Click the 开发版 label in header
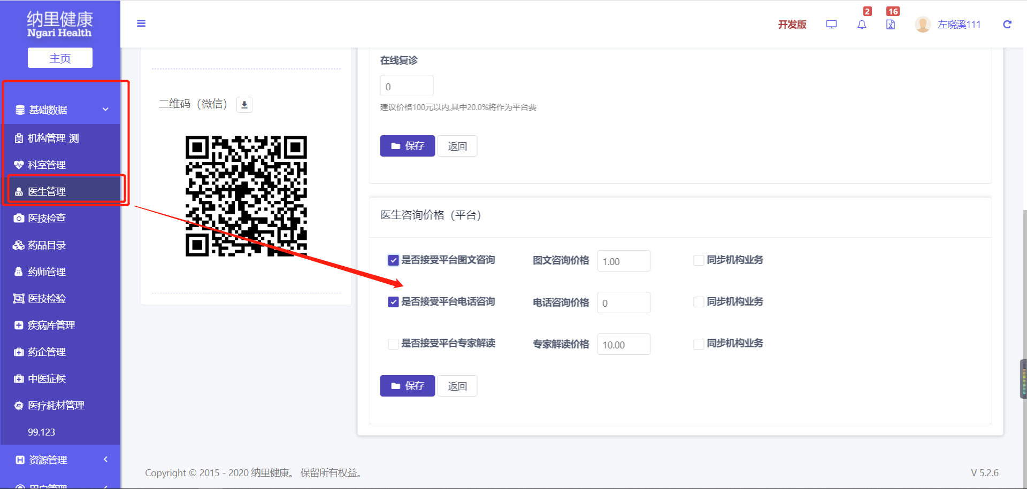 coord(792,25)
